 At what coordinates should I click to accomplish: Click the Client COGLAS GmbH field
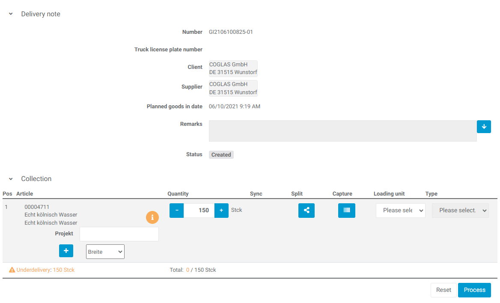pyautogui.click(x=233, y=68)
